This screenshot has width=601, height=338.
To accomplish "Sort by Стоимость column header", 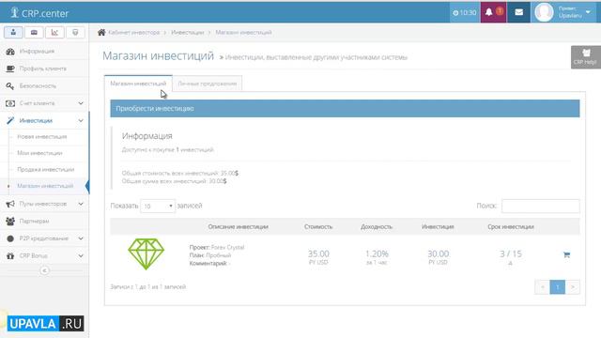I will point(318,227).
